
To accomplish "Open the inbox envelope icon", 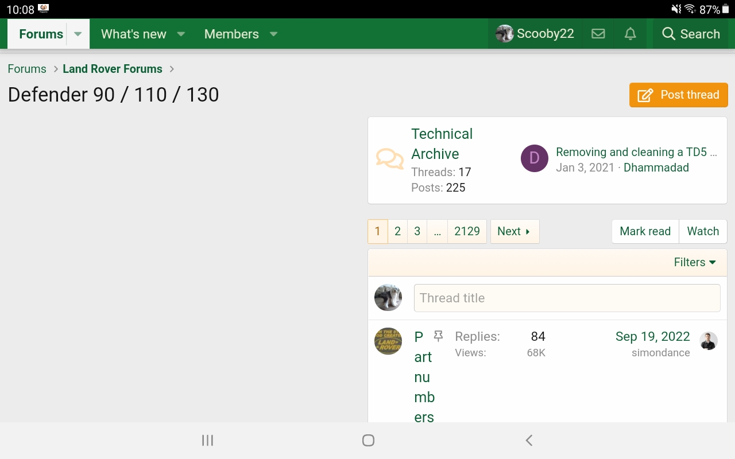I will [x=598, y=34].
